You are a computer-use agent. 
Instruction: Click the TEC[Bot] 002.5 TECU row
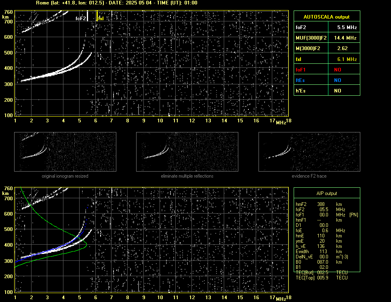click(x=322, y=273)
